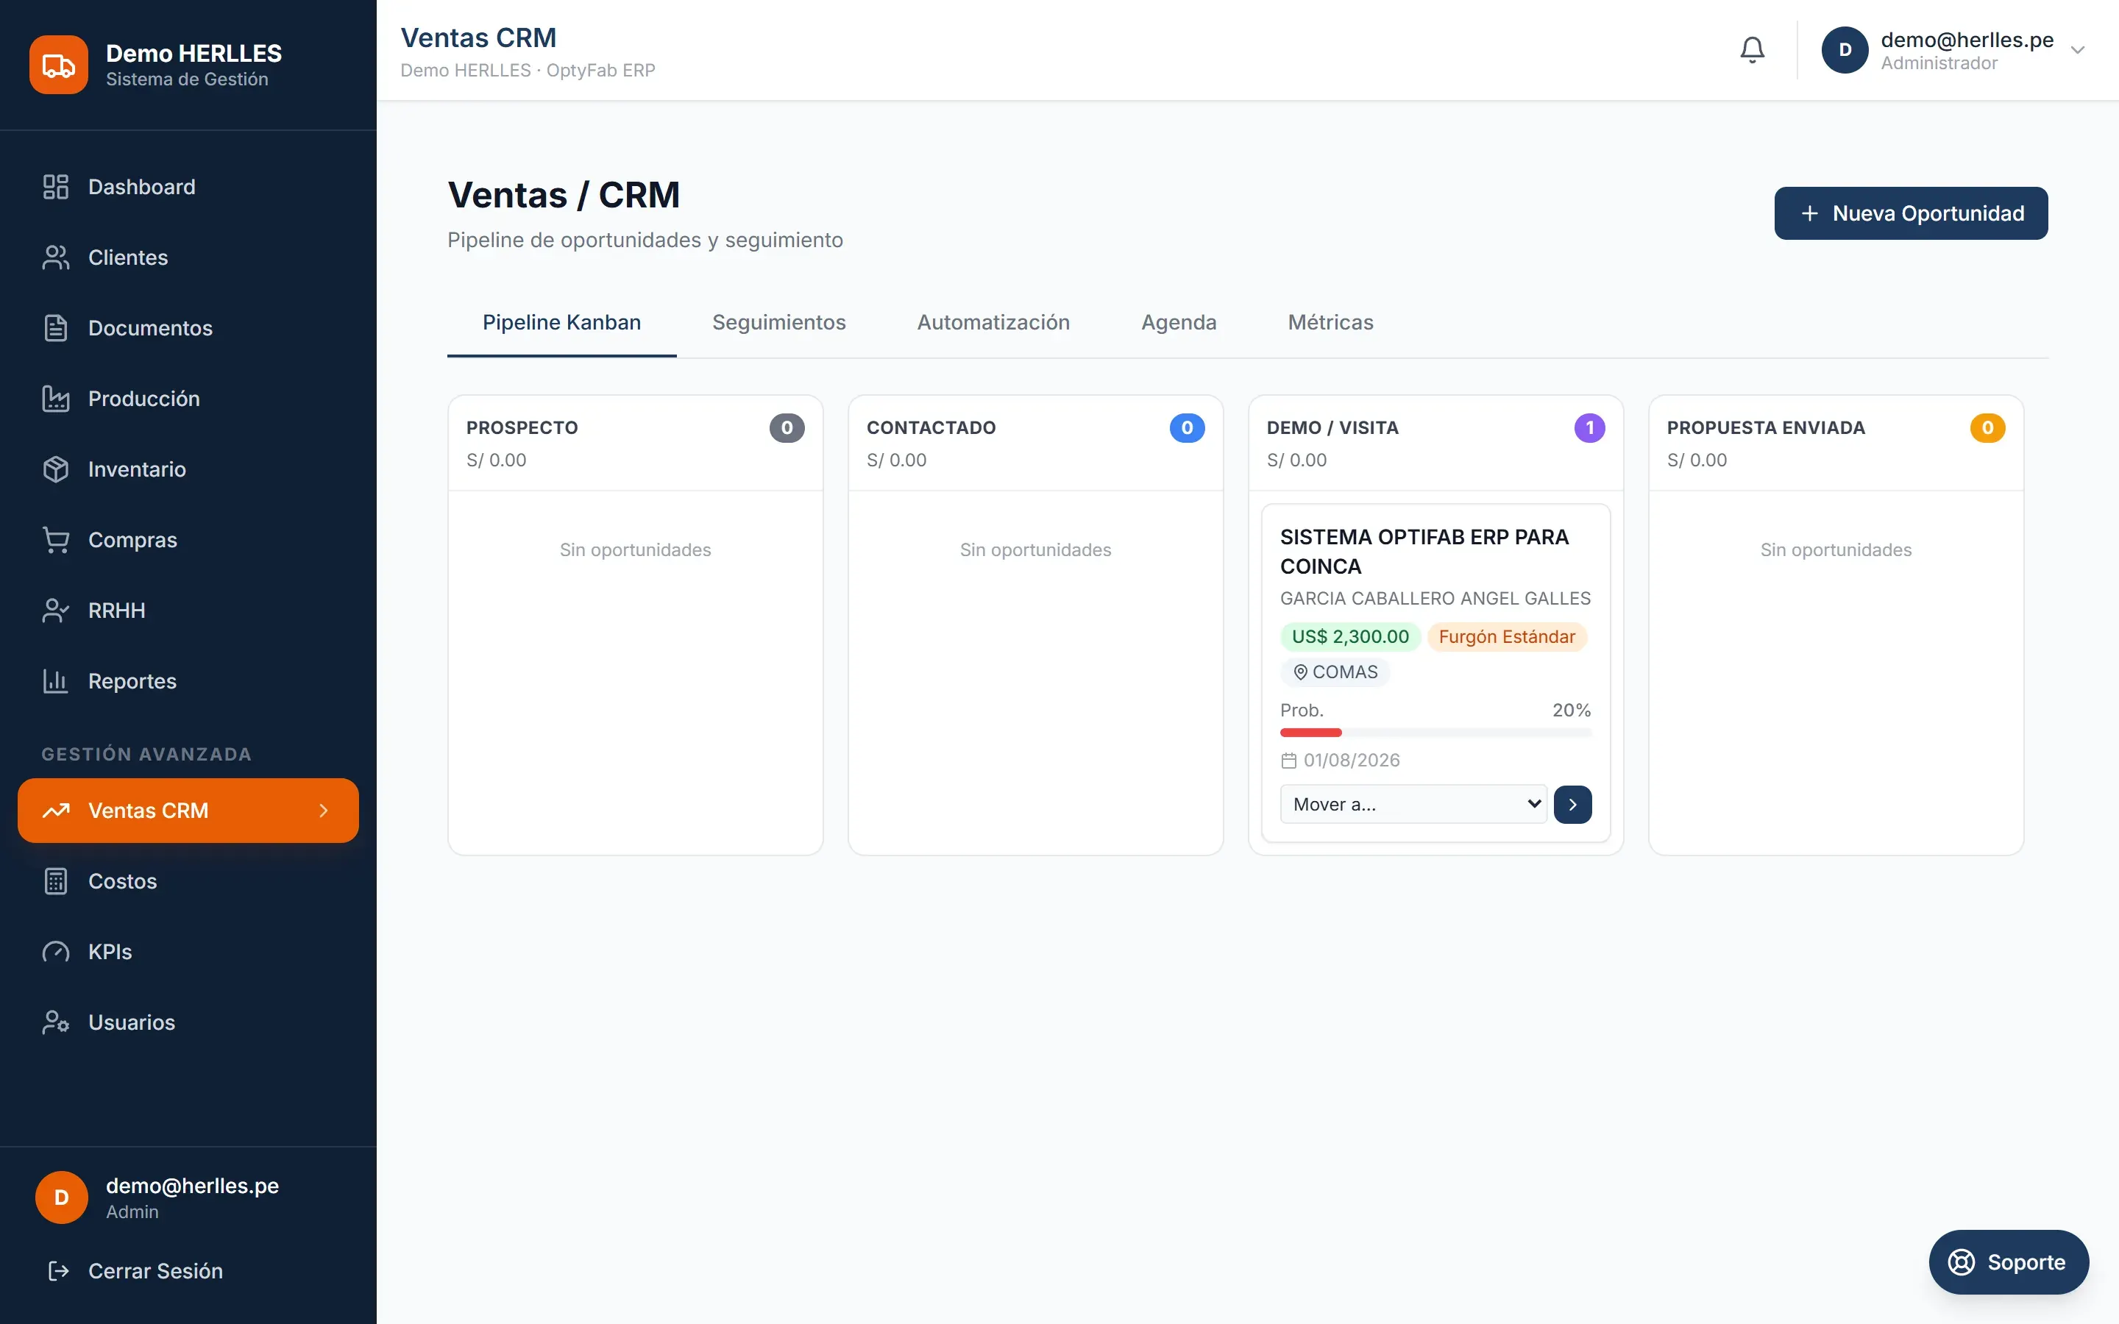Switch to the Seguimientos tab

(778, 322)
